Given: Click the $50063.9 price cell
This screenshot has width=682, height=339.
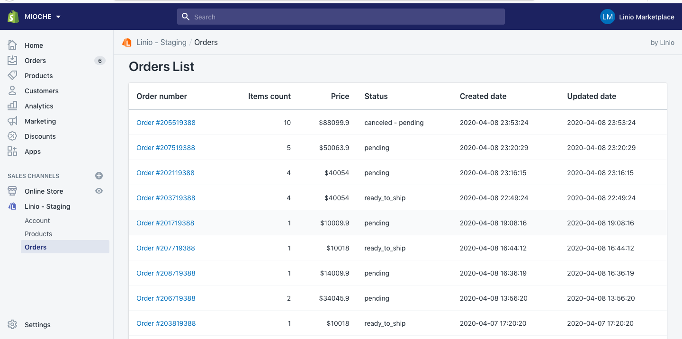Looking at the screenshot, I should [x=334, y=148].
